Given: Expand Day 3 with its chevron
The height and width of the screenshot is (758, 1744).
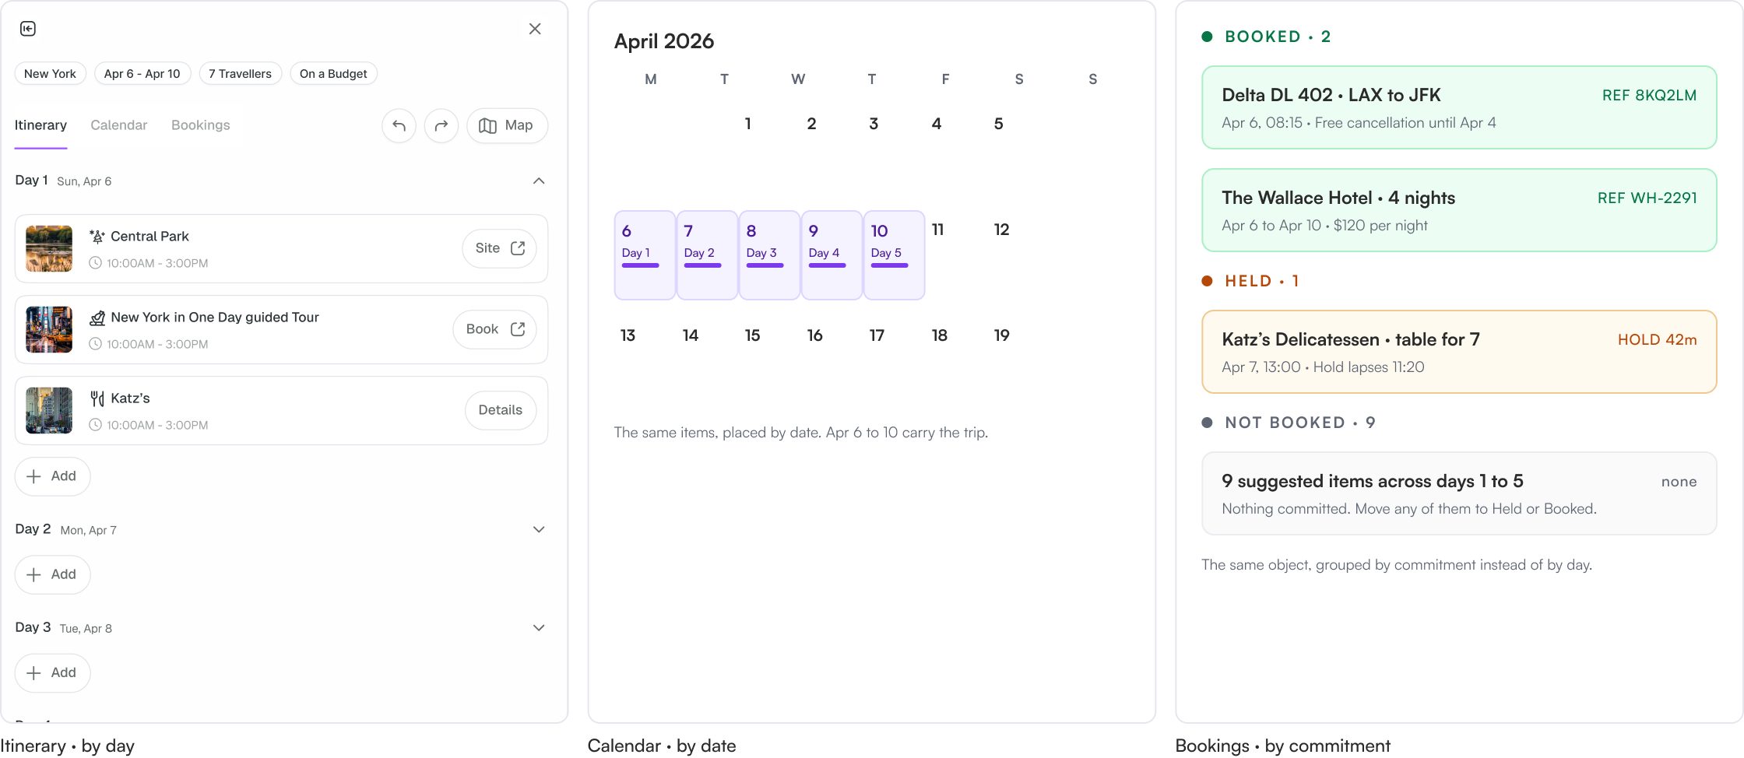Looking at the screenshot, I should (539, 628).
